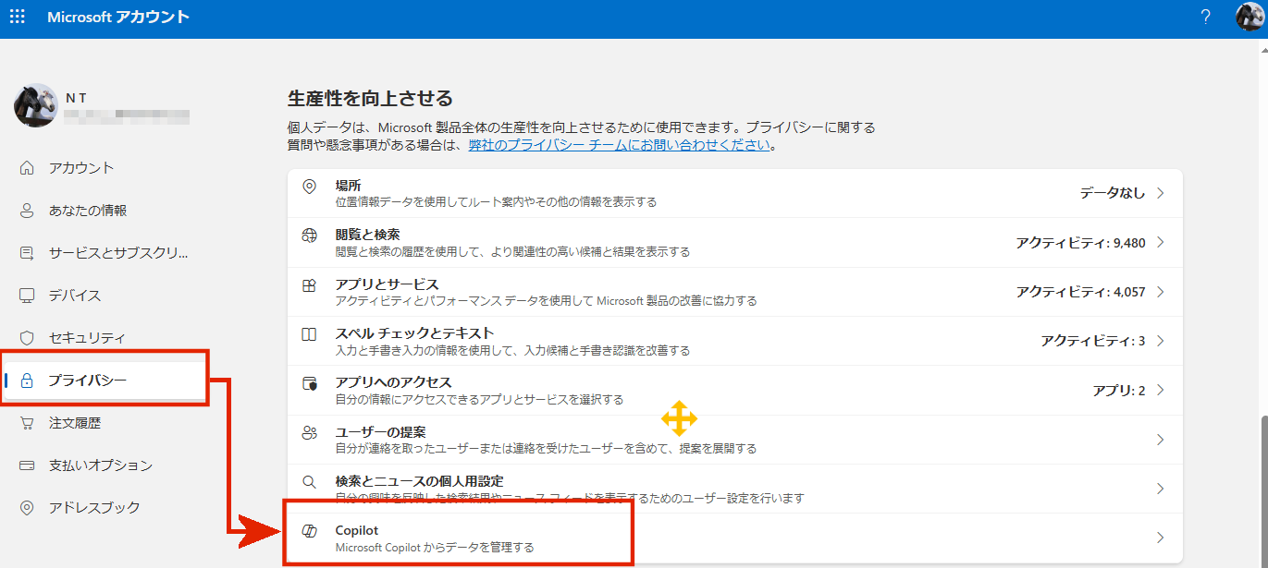The width and height of the screenshot is (1268, 568).
Task: Expand the アプリへのアクセス row chevron
Action: (1160, 391)
